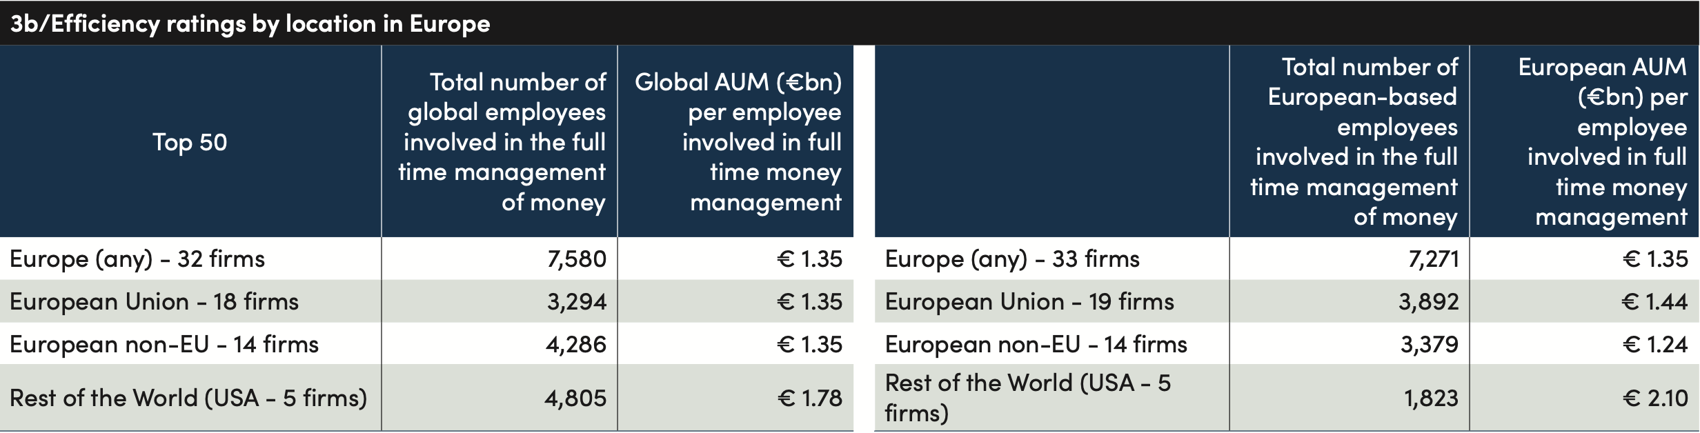Click the € 1.78 global AUM cell
Screen dimensions: 1700x433
click(x=809, y=398)
